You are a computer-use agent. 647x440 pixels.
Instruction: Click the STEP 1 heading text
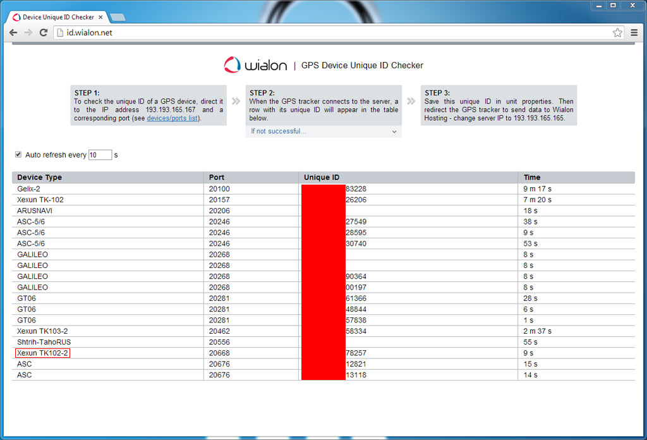click(x=87, y=93)
